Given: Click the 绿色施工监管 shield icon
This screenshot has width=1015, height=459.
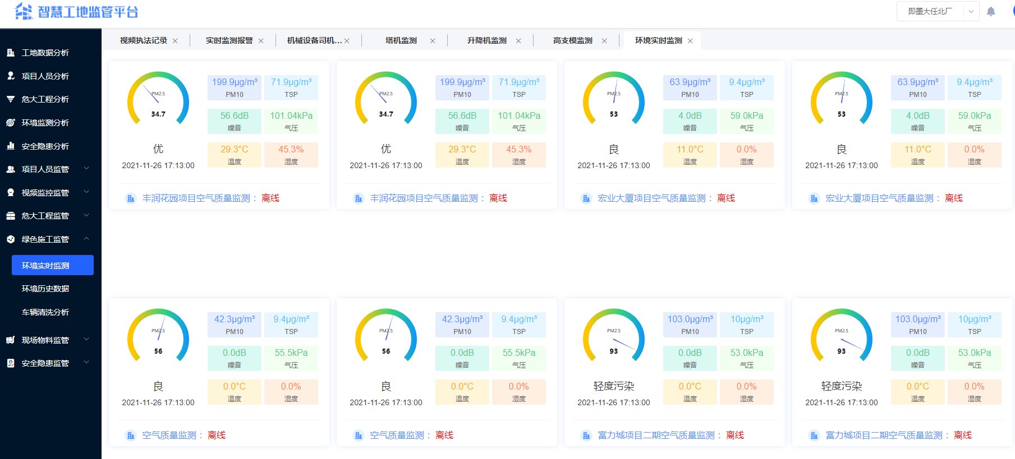Looking at the screenshot, I should click(11, 239).
